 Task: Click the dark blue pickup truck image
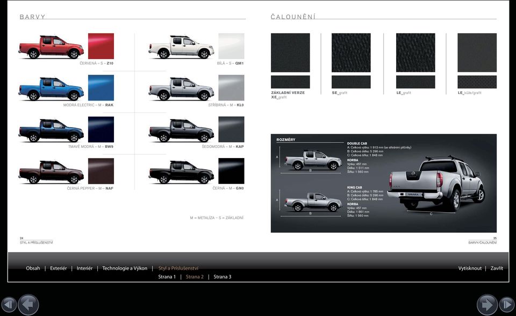coord(51,131)
